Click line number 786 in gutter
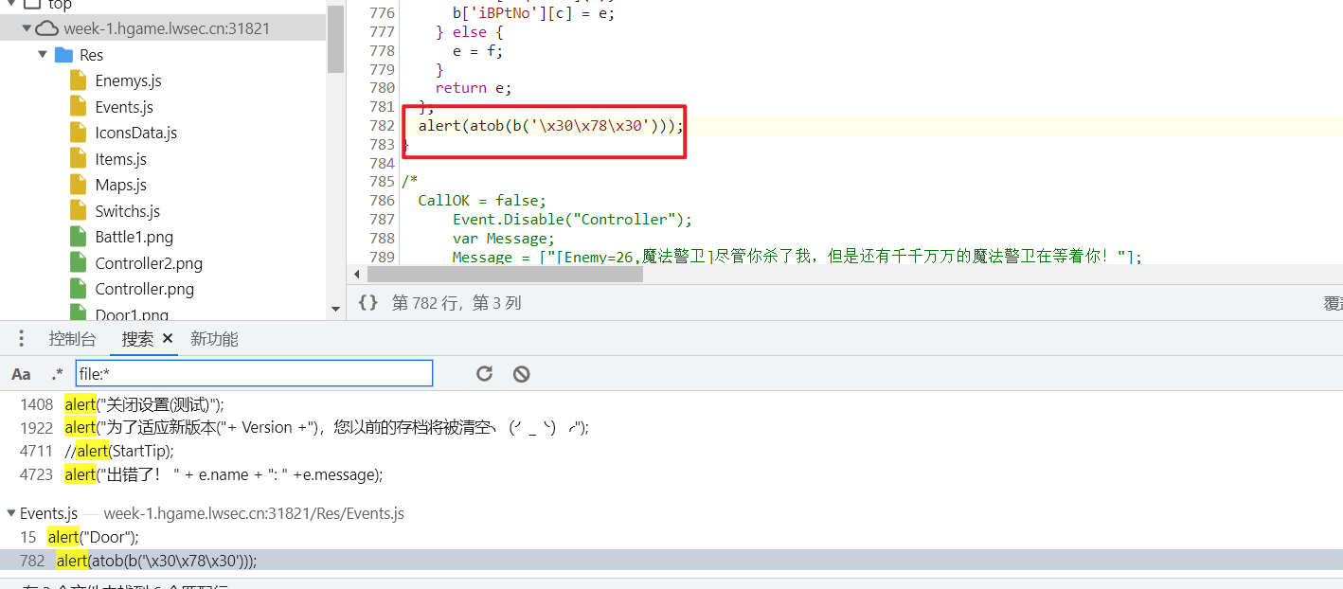The width and height of the screenshot is (1343, 589). [383, 201]
